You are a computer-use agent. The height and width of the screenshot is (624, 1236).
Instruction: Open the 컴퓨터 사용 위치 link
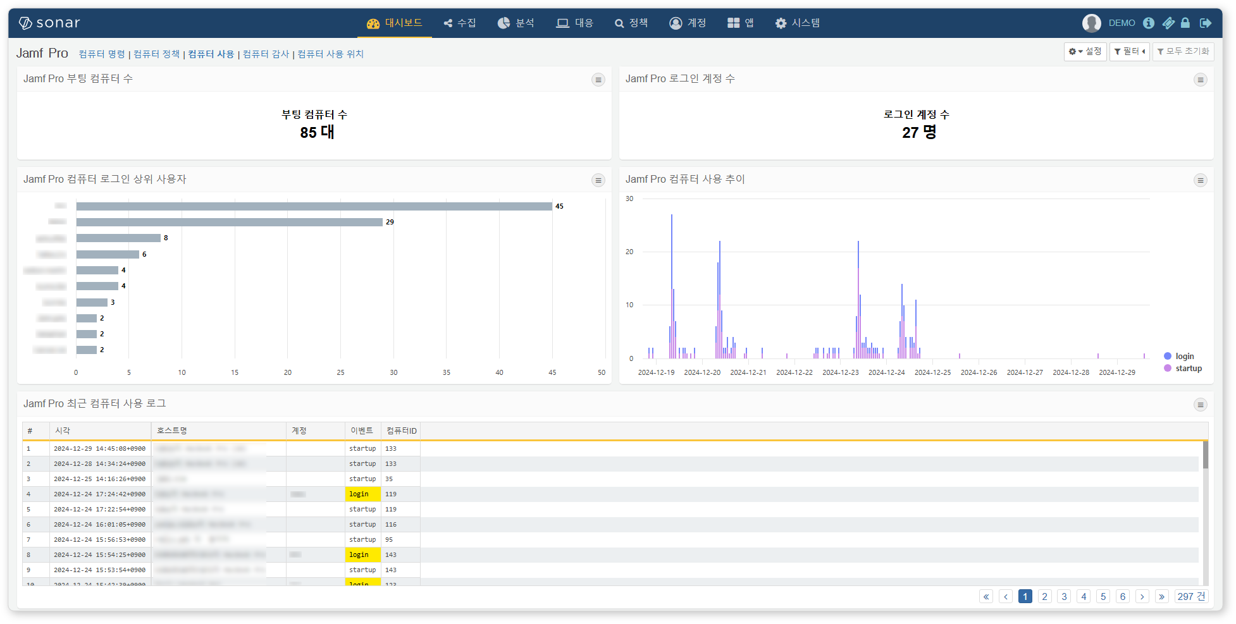(x=330, y=54)
